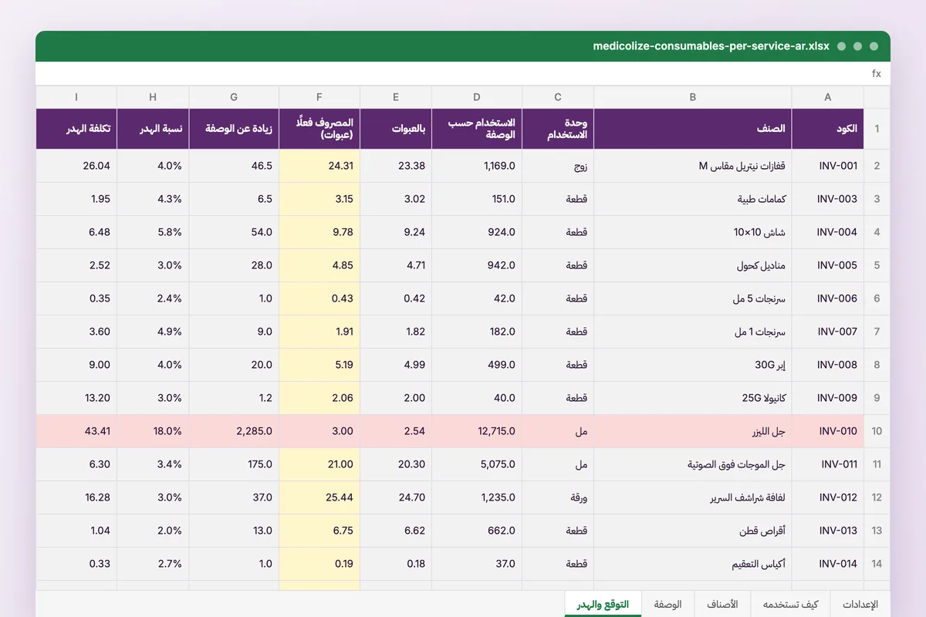Select the ورقة unit cell
Screen dimensions: 926x617
point(558,497)
